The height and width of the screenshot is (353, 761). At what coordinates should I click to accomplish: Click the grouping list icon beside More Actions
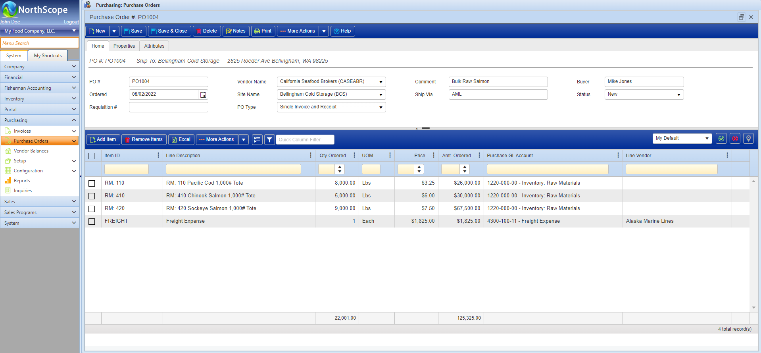(x=257, y=140)
